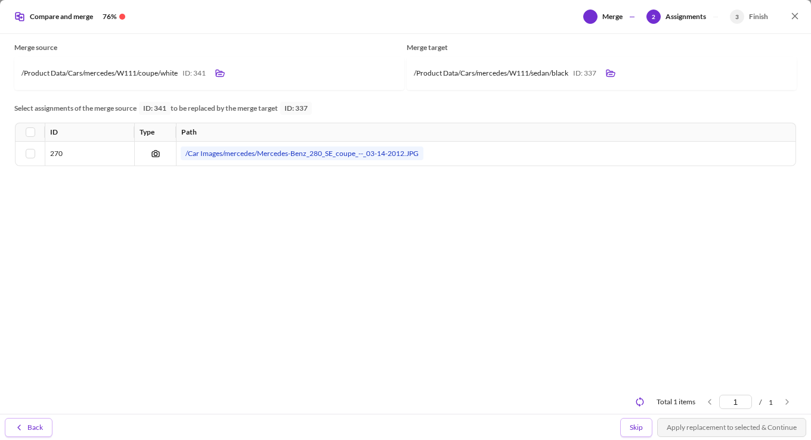Click the 'Merge source' label
Viewport: 811px width, 440px height.
36,48
